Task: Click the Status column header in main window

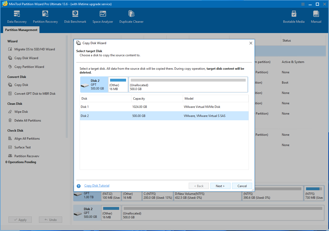Action: pos(303,41)
